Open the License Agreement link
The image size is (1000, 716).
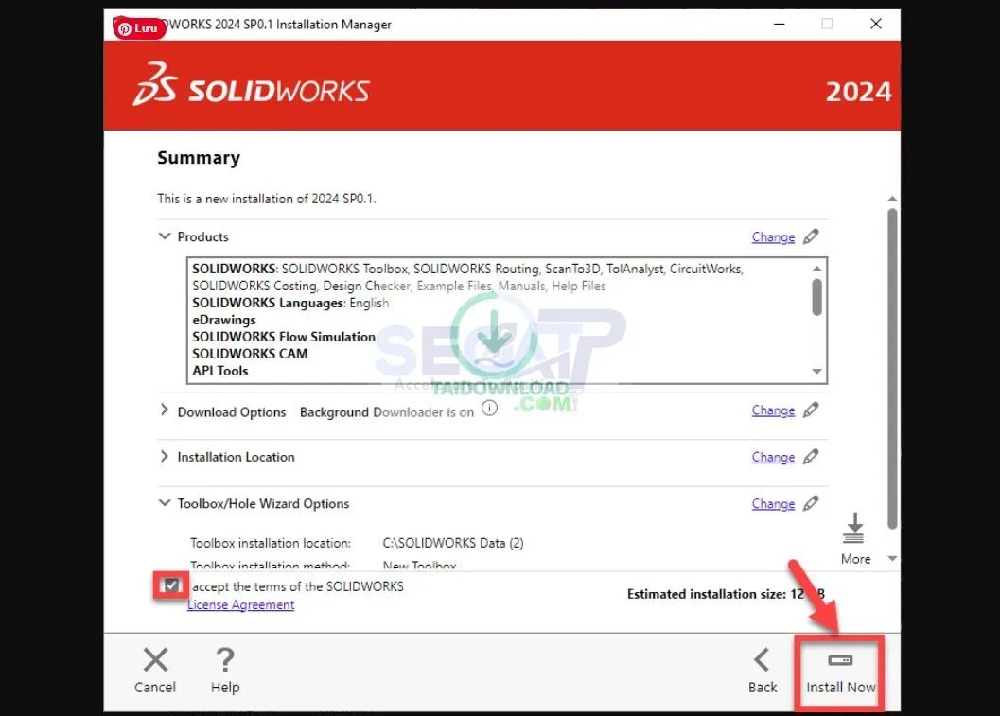click(x=240, y=604)
